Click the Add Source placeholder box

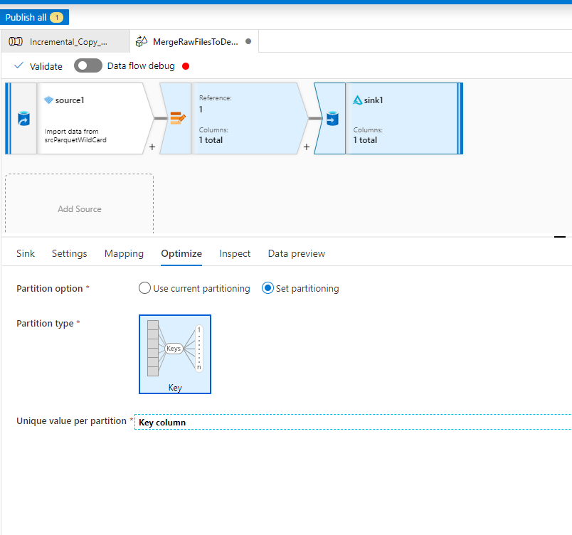point(79,208)
